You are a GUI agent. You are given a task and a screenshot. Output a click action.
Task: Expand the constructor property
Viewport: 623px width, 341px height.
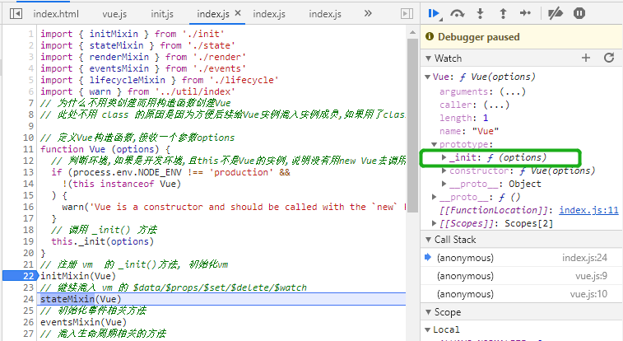(444, 170)
